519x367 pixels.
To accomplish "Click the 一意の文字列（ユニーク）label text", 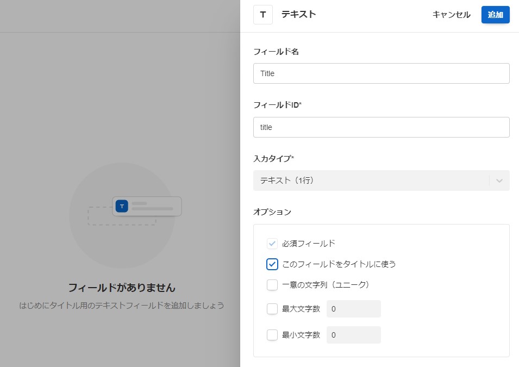I will (x=326, y=285).
